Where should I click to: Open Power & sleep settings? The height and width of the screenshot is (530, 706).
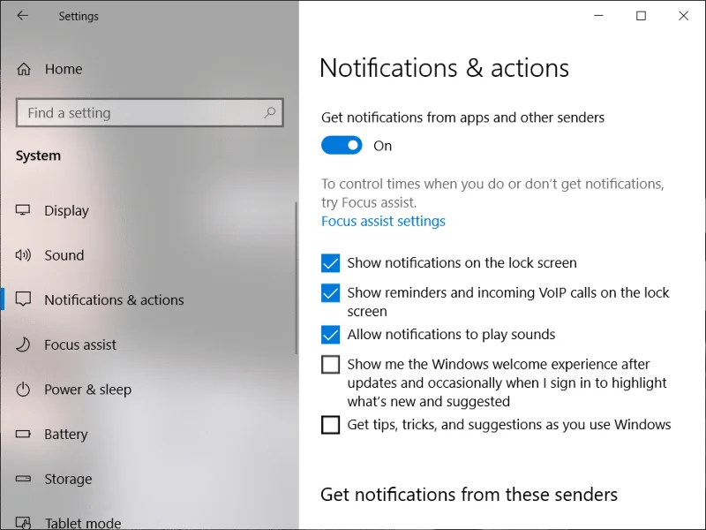tap(87, 390)
